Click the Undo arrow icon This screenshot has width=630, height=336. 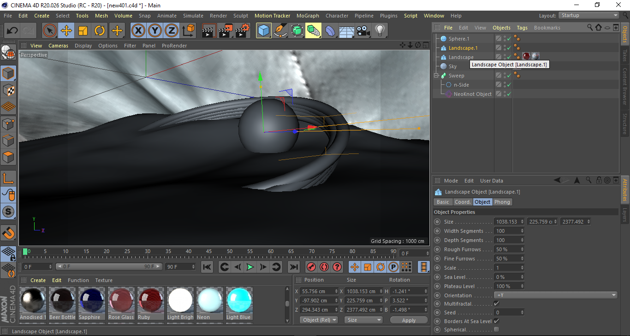tap(12, 31)
